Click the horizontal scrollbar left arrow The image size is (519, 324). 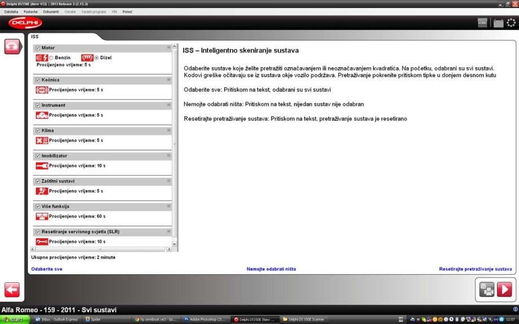pyautogui.click(x=33, y=249)
